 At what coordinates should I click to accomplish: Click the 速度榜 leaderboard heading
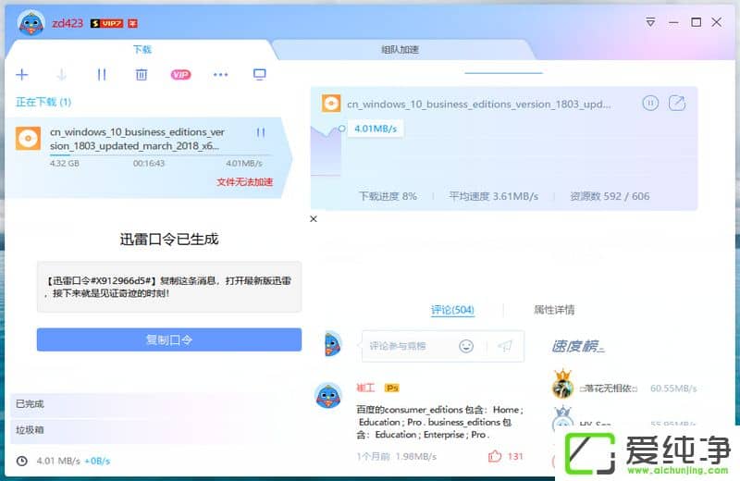pyautogui.click(x=577, y=347)
